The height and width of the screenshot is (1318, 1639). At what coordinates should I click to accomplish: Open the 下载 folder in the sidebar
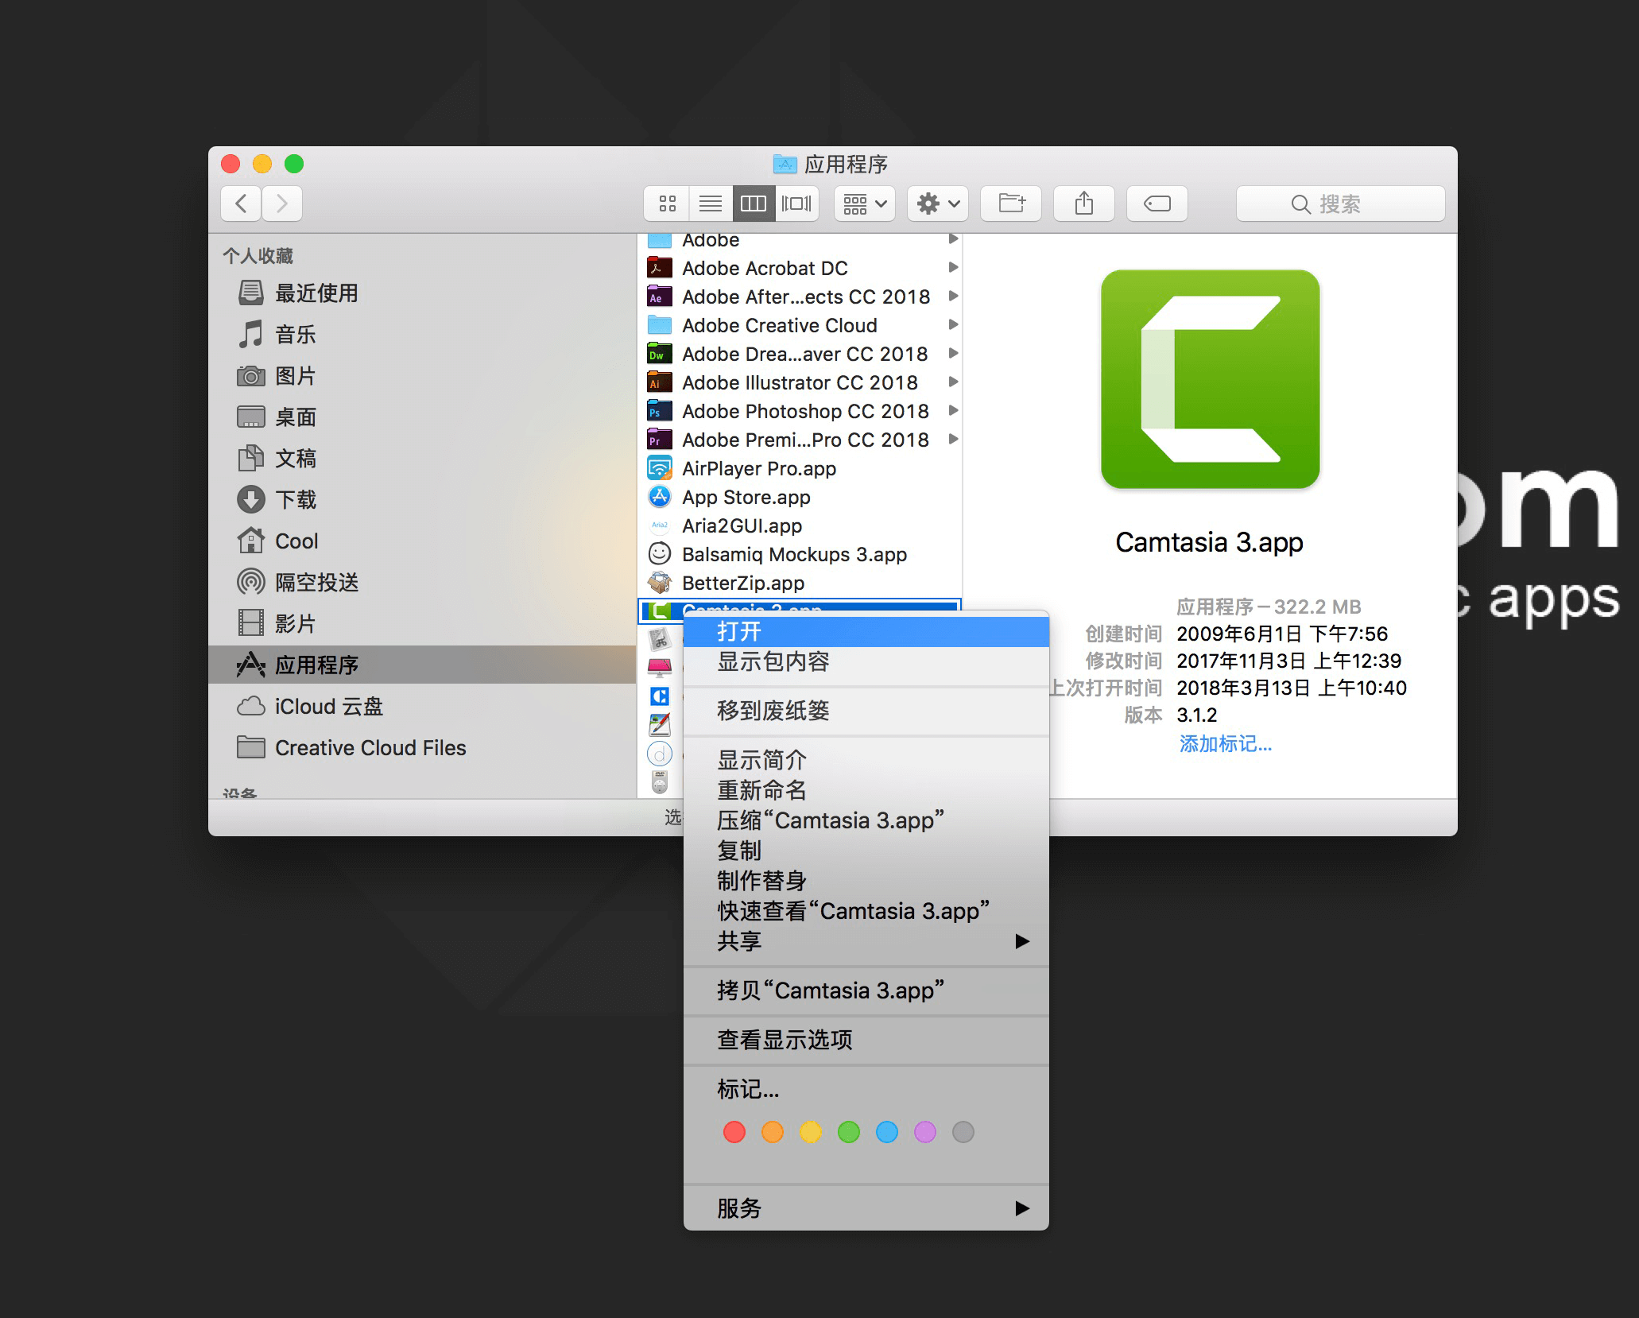(x=296, y=500)
